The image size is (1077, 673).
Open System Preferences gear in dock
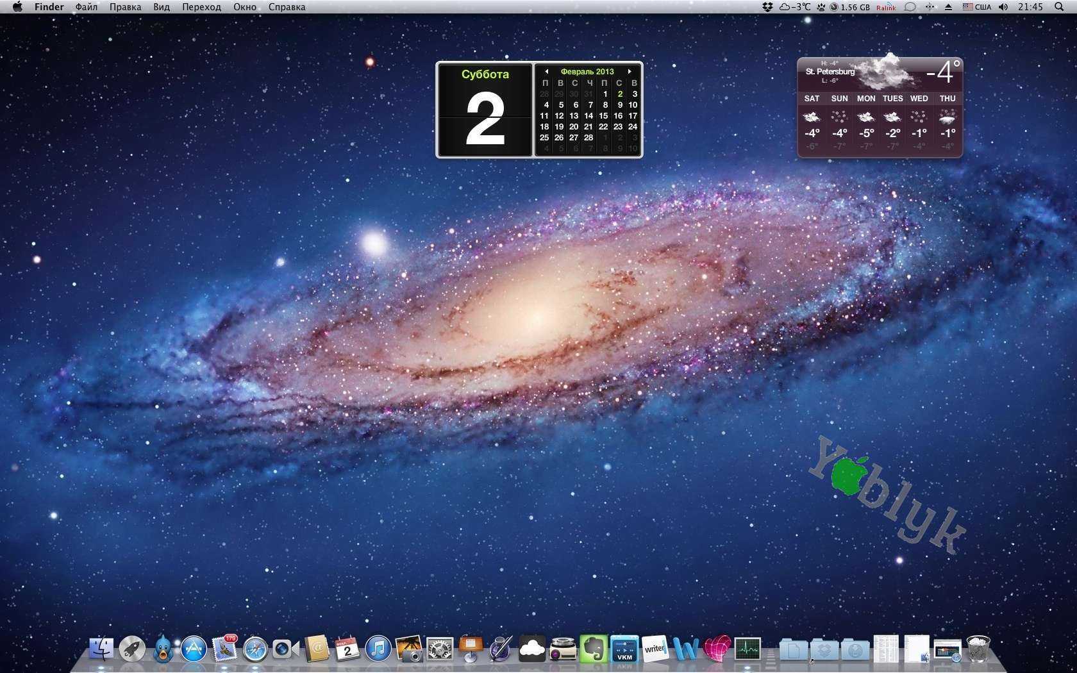point(440,649)
